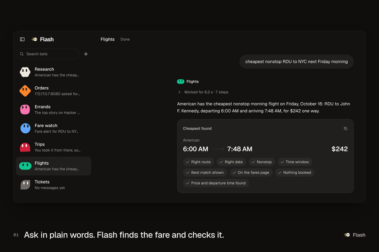
Task: Click 'Fare alert for RDU to NY' preview
Action: (56, 131)
